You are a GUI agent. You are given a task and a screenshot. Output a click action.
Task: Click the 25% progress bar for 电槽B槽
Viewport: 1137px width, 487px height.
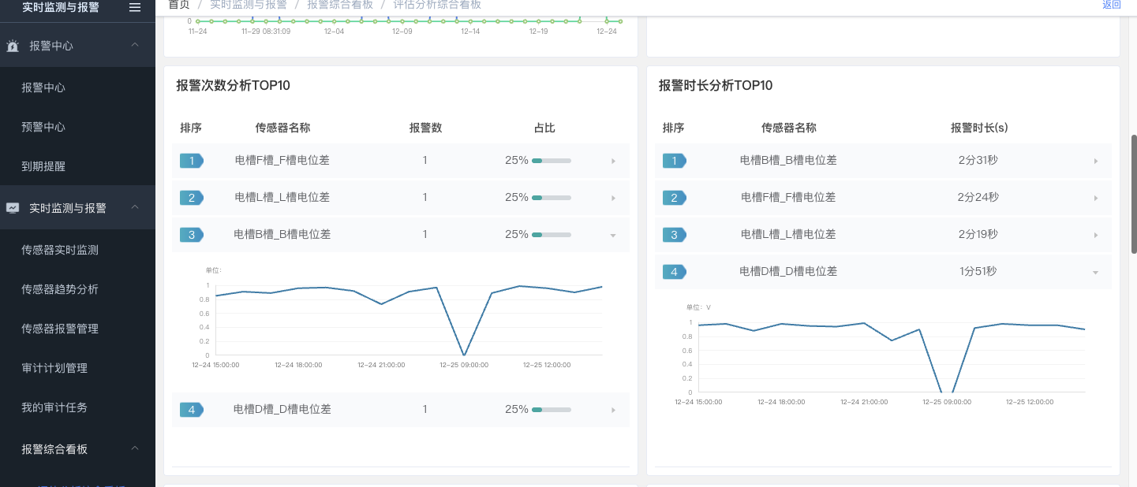click(x=552, y=235)
